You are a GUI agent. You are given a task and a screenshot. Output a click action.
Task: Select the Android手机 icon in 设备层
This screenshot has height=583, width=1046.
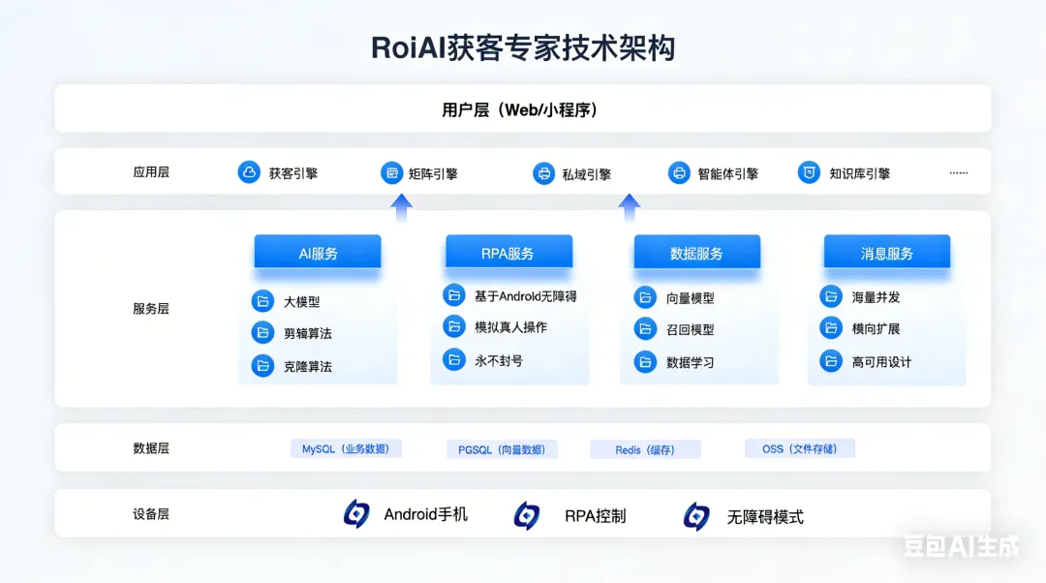click(356, 515)
